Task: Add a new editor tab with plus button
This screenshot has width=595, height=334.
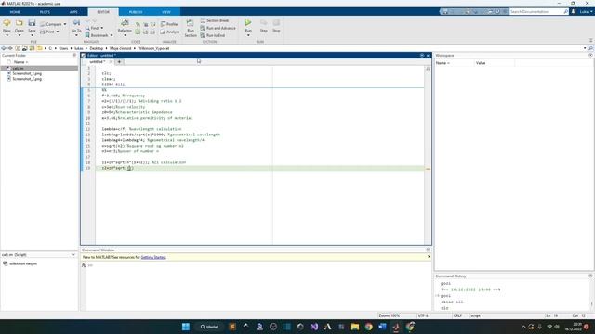Action: 119,62
